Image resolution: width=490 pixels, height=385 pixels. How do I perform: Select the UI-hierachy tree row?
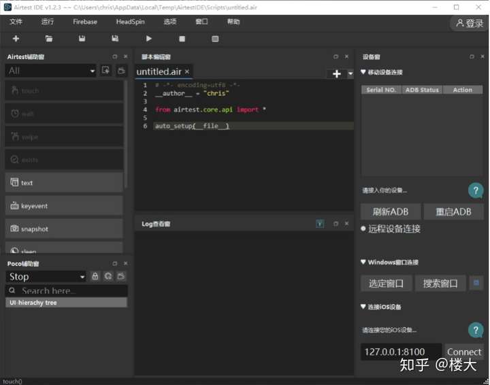pyautogui.click(x=66, y=302)
